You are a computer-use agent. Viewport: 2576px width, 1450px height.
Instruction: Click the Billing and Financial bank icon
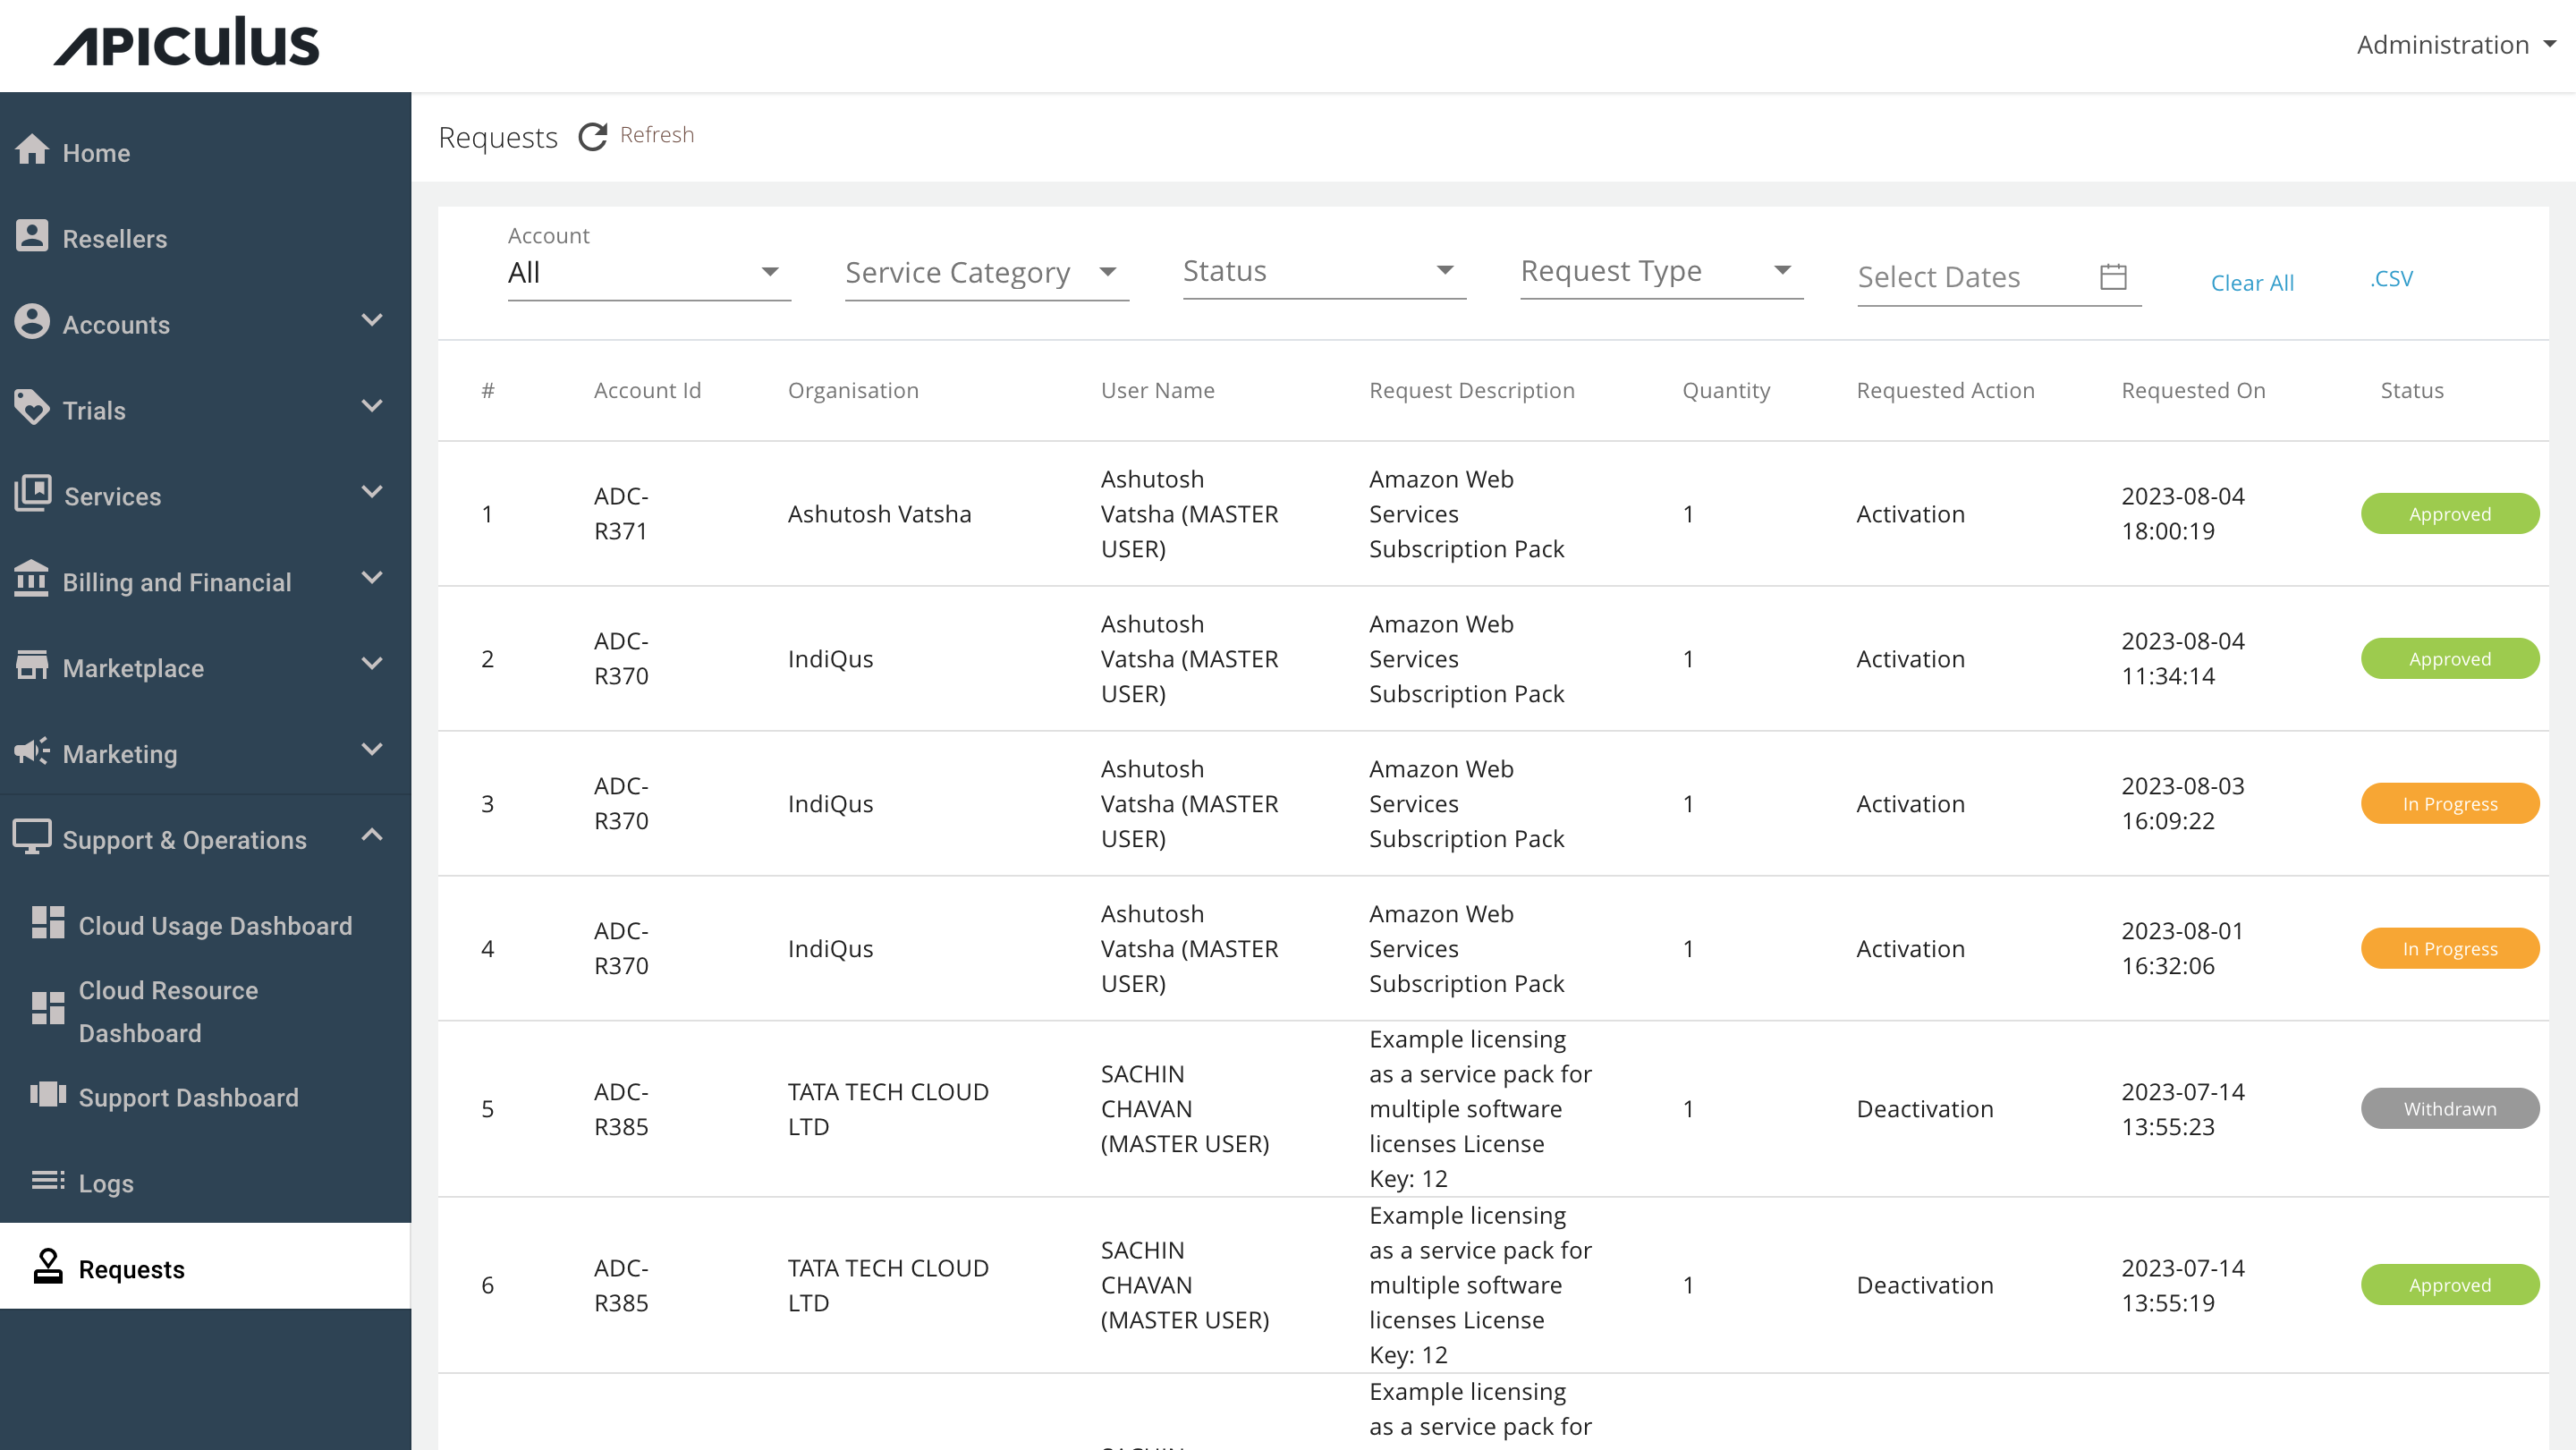pos(32,580)
